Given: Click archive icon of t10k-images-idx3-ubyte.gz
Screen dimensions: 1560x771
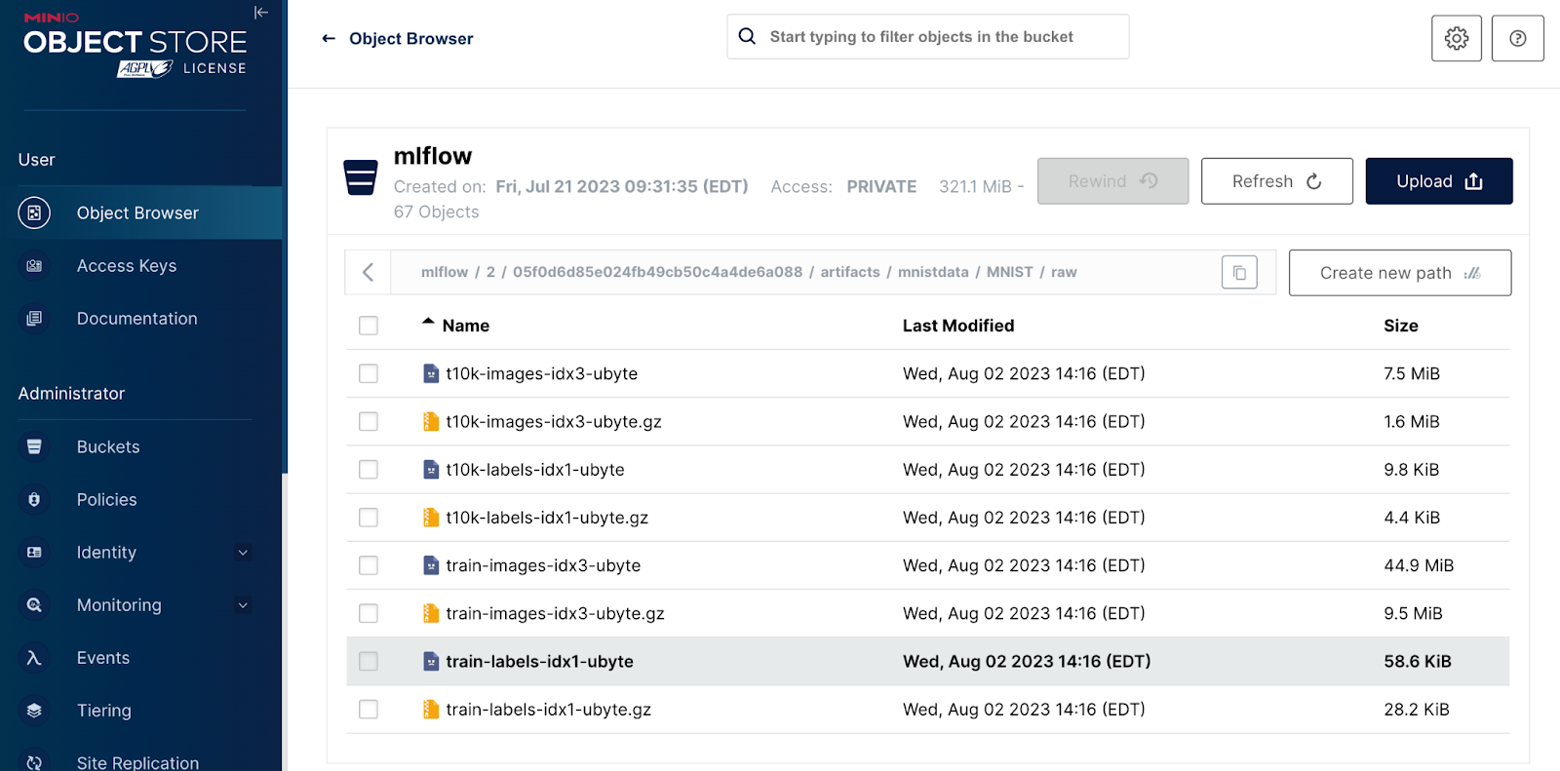Looking at the screenshot, I should (x=431, y=421).
